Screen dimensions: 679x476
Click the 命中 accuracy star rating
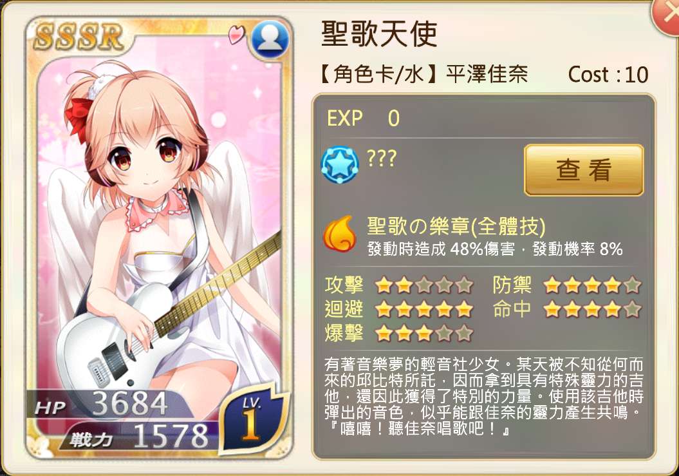click(x=592, y=309)
